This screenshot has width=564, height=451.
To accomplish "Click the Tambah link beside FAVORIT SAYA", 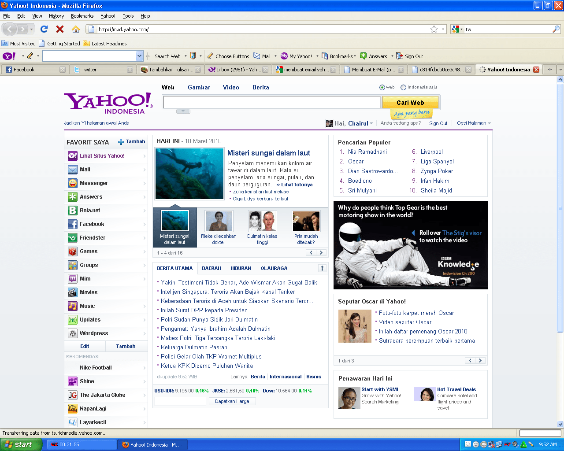I will tap(131, 142).
